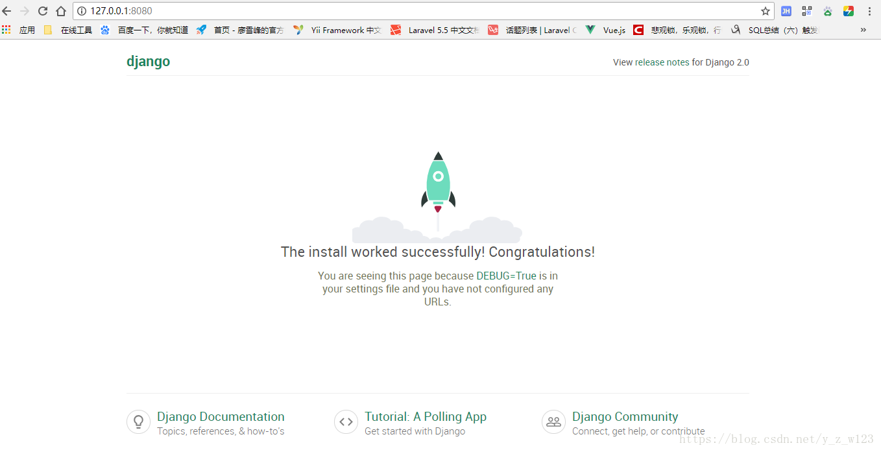Open the Laravel 5.5 中文文档 bookmark
This screenshot has width=881, height=452.
coord(435,30)
